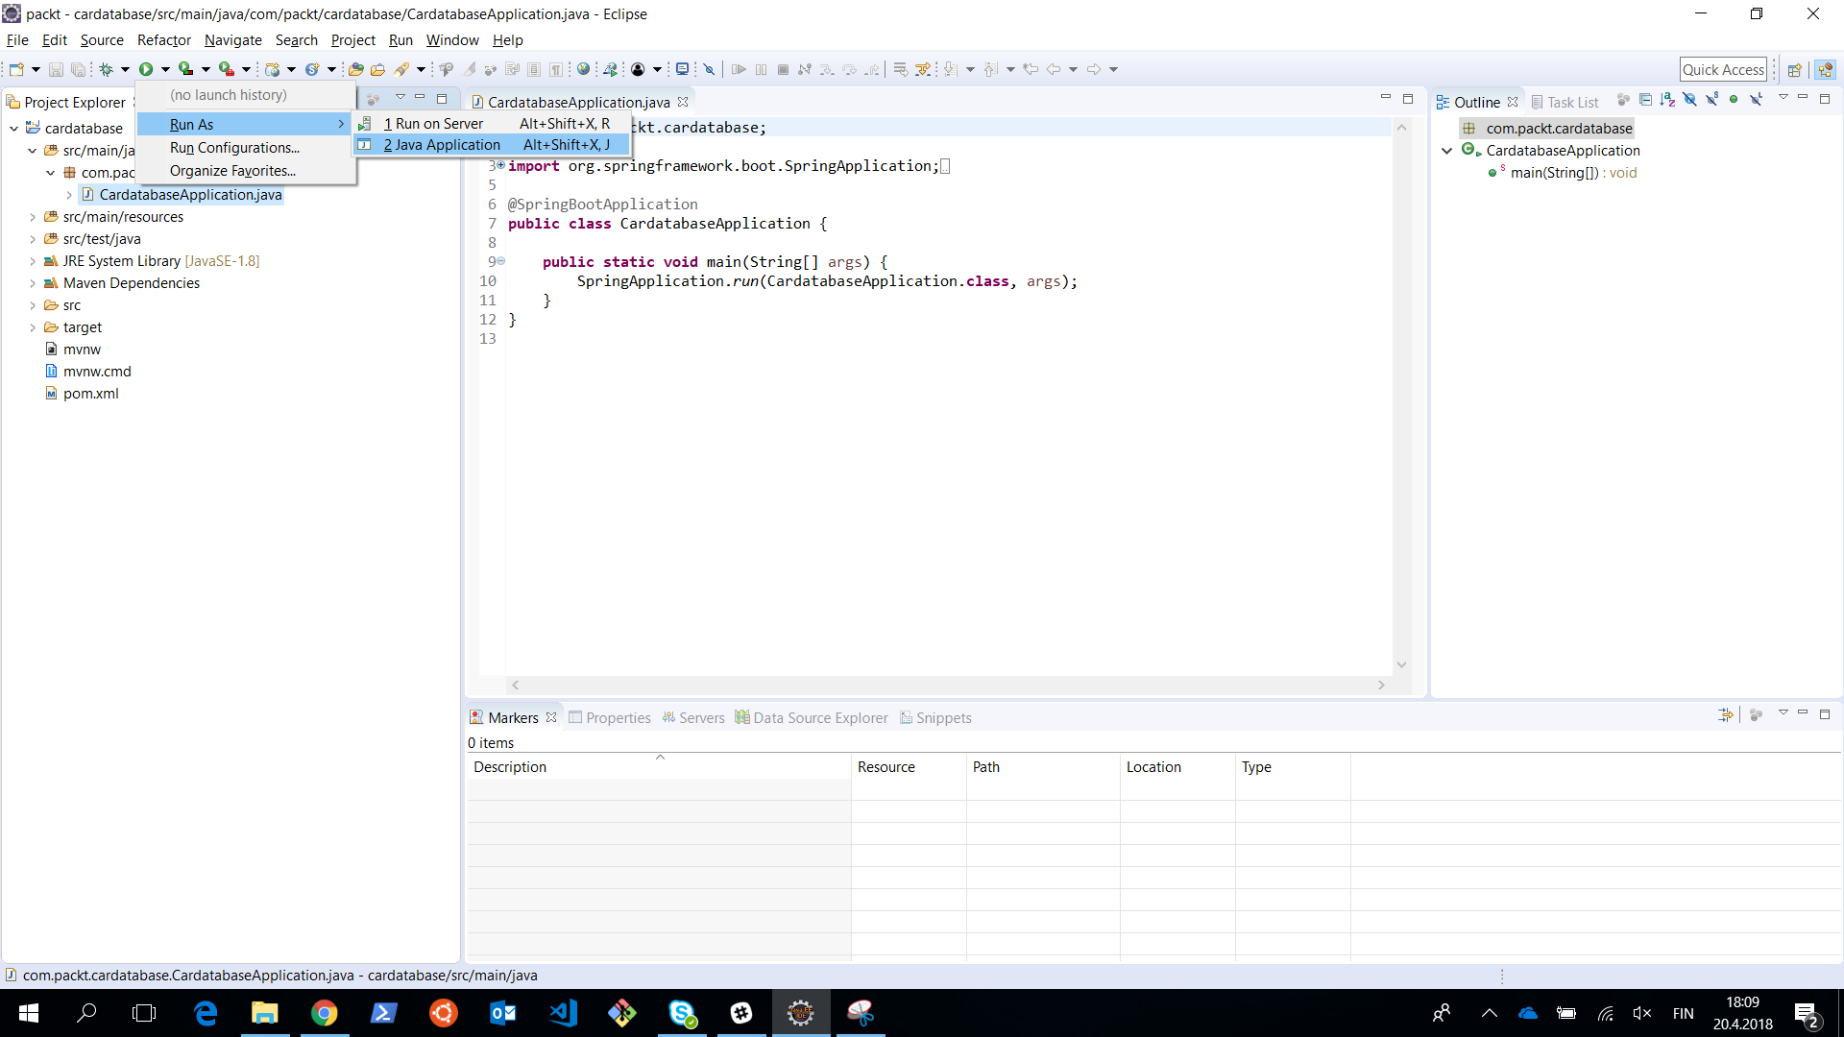
Task: Toggle Hide Fields in Outline
Action: (1689, 99)
